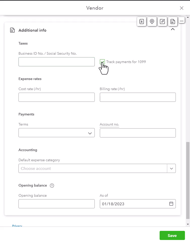Open the Terms dropdown
The height and width of the screenshot is (242, 190).
click(x=56, y=133)
